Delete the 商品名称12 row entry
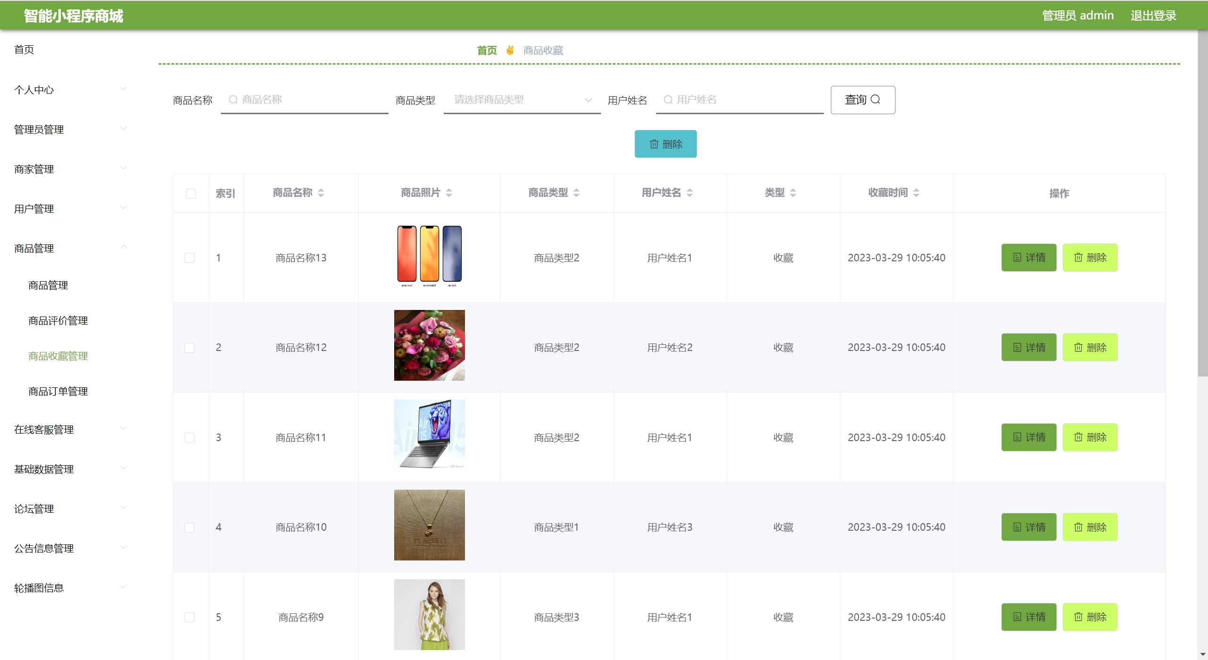This screenshot has width=1208, height=660. click(1090, 347)
